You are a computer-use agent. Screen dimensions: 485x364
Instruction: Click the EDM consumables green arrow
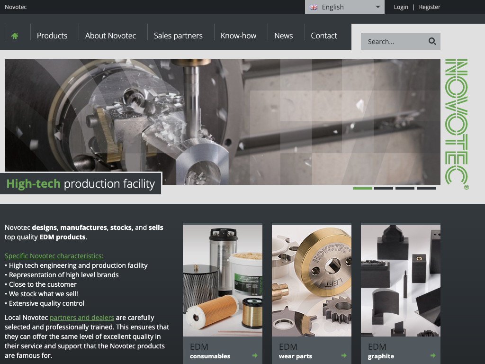pos(255,355)
